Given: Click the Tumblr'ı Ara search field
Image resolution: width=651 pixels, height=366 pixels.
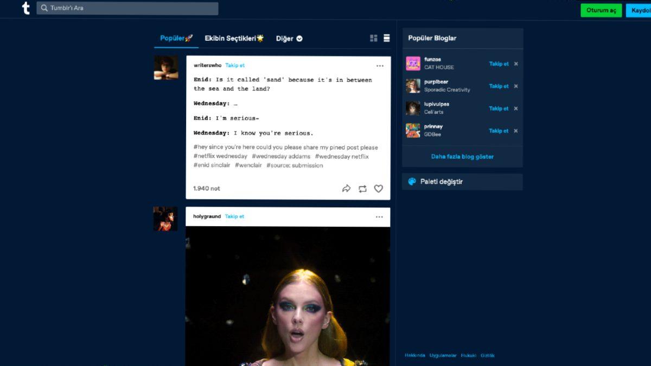Looking at the screenshot, I should 127,8.
